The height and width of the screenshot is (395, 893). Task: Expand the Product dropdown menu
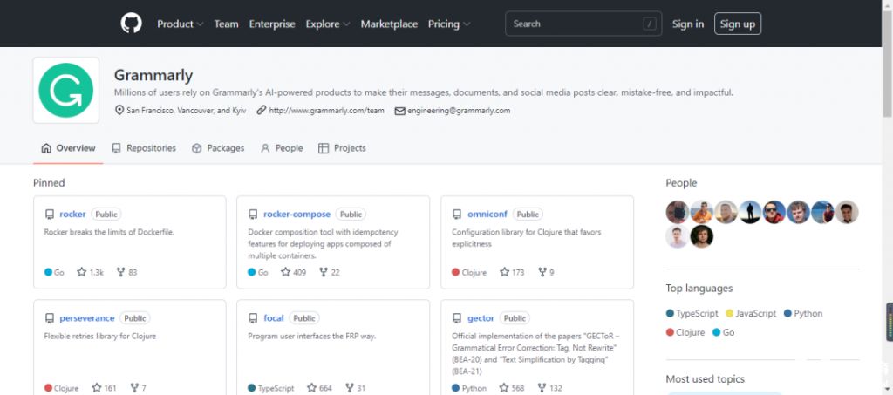[180, 24]
